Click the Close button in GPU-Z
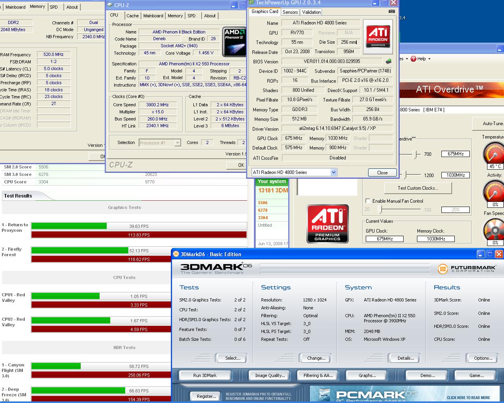 (x=382, y=172)
